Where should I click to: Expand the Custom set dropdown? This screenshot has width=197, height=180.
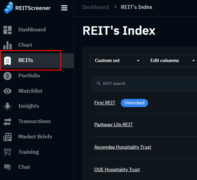click(117, 61)
